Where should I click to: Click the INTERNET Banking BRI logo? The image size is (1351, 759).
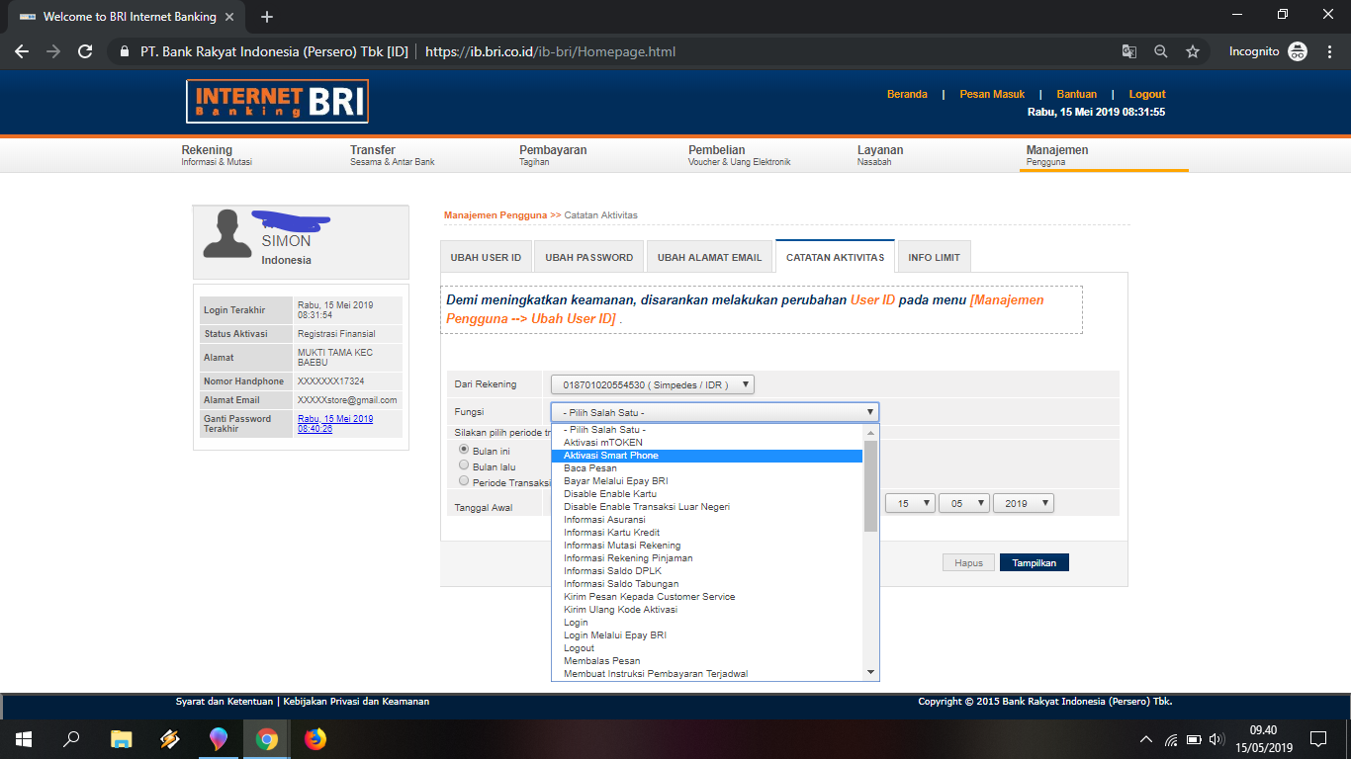click(277, 101)
